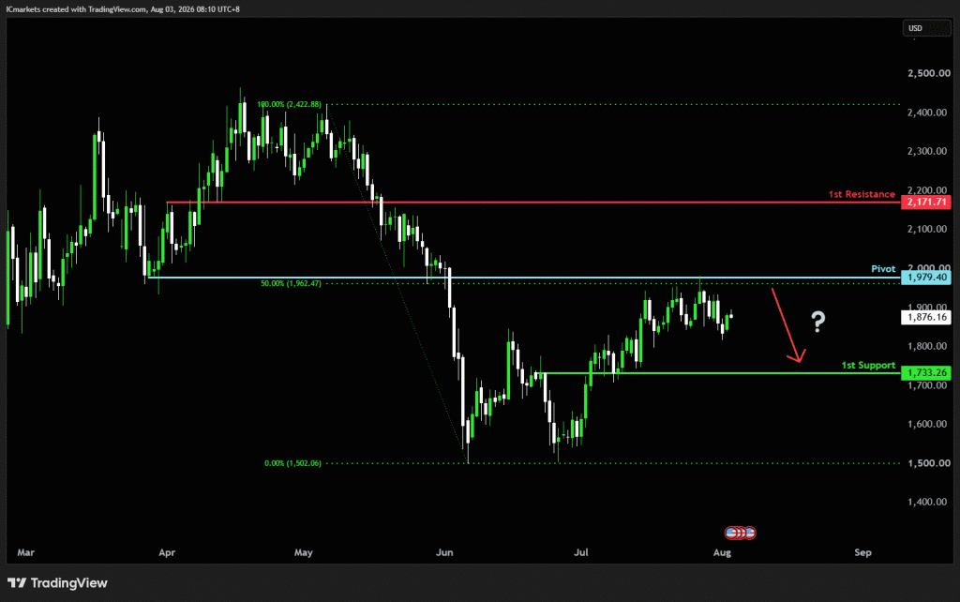The height and width of the screenshot is (602, 960).
Task: Select the red 2,171.71 resistance price tag
Action: pyautogui.click(x=926, y=203)
